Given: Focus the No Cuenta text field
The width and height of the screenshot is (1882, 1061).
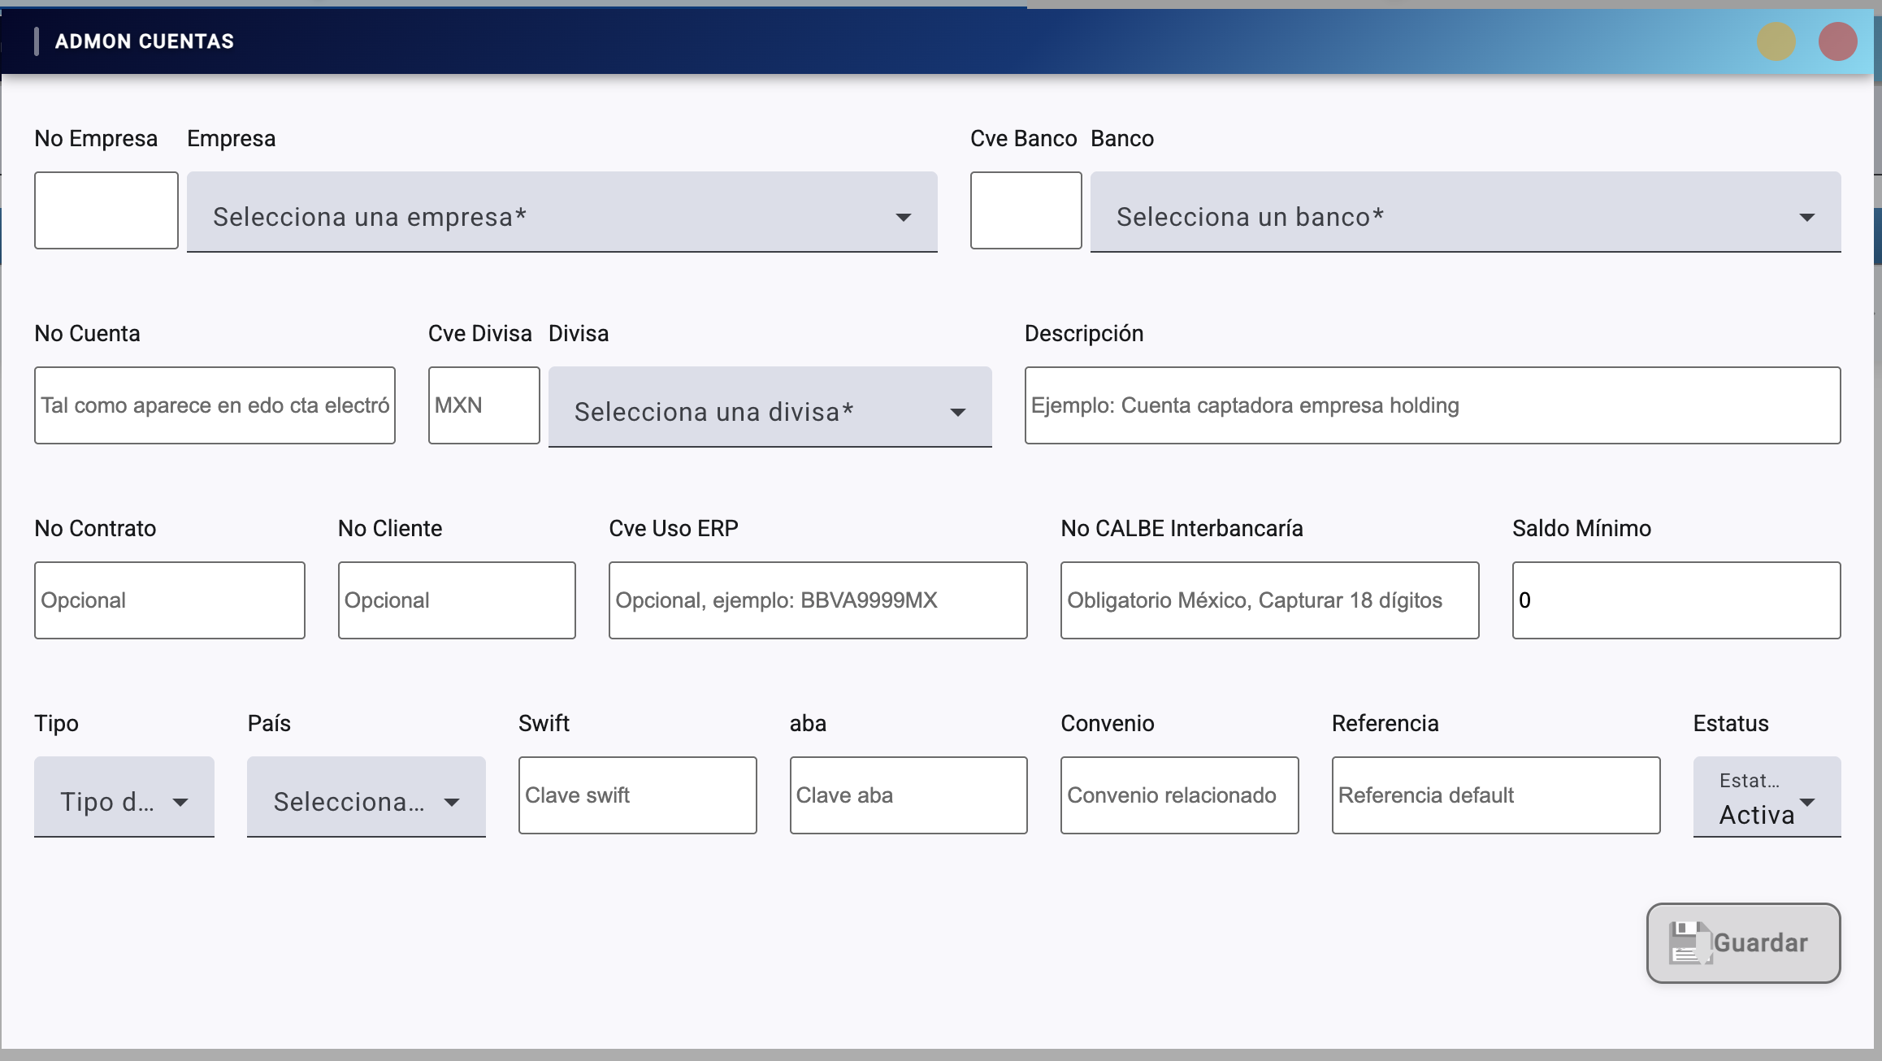Looking at the screenshot, I should [x=215, y=405].
